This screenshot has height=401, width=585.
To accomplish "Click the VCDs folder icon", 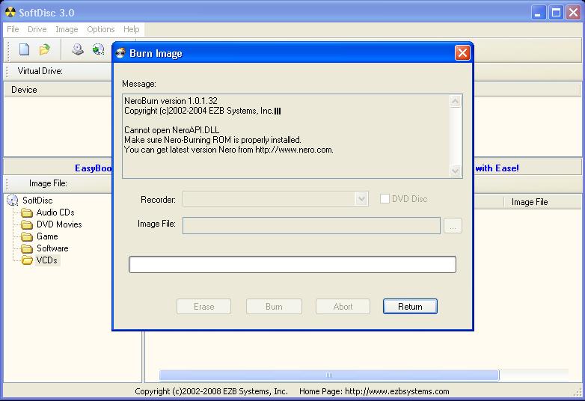I will (27, 260).
